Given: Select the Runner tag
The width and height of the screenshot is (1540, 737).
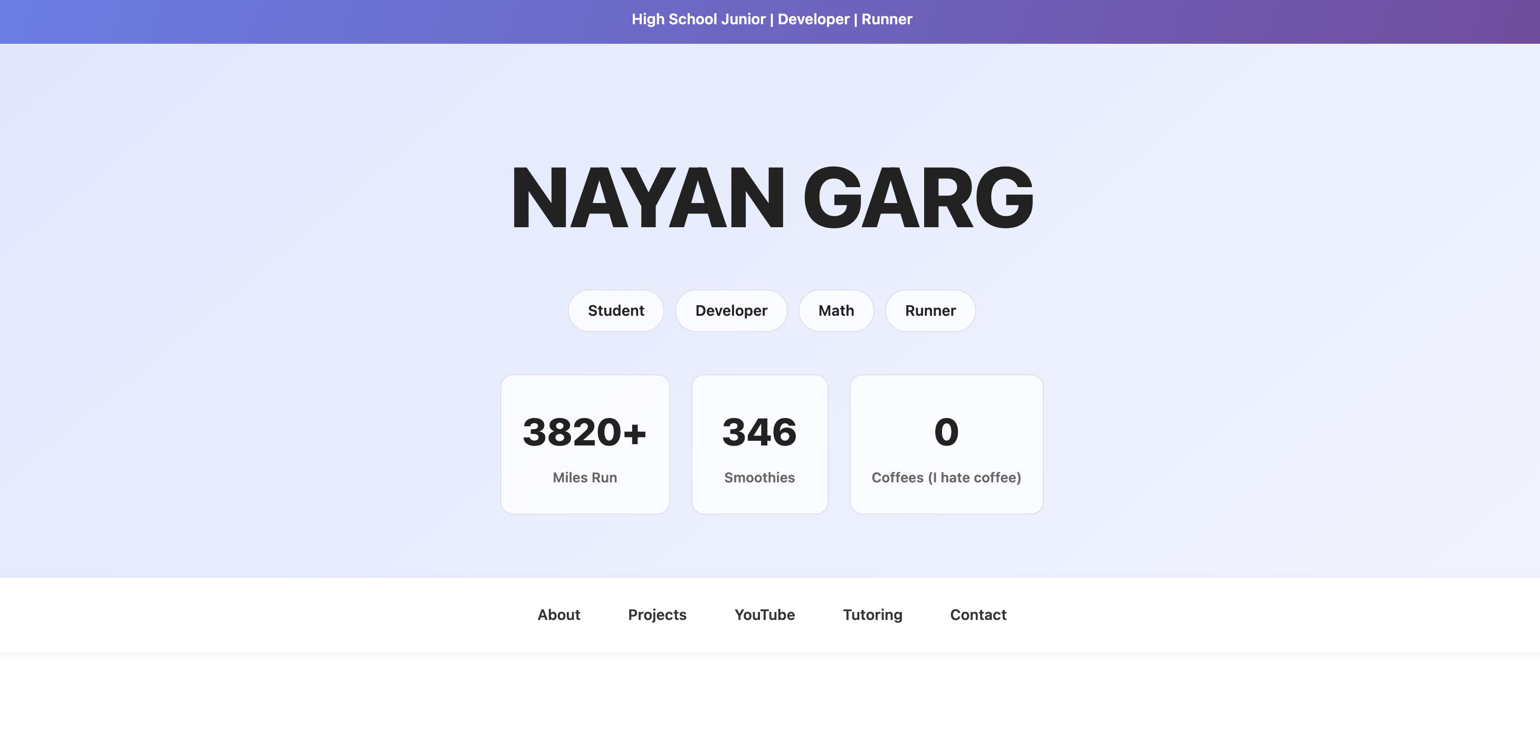Looking at the screenshot, I should 929,311.
